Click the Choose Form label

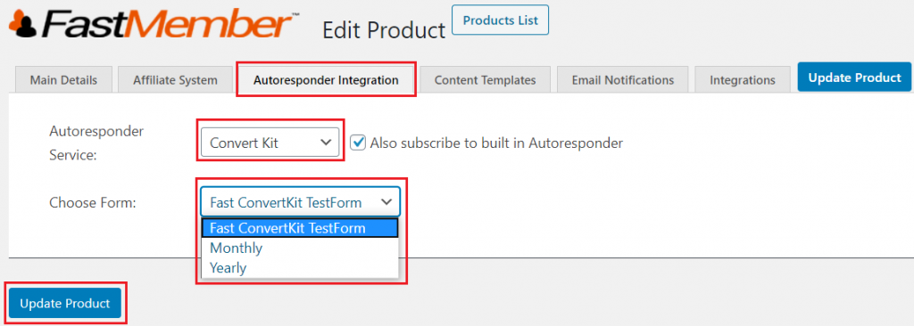click(x=92, y=202)
